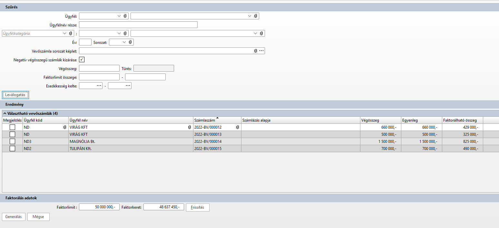Select Faktorálható összeg 825 000,- cell
The width and height of the screenshot is (499, 228).
tap(463, 142)
